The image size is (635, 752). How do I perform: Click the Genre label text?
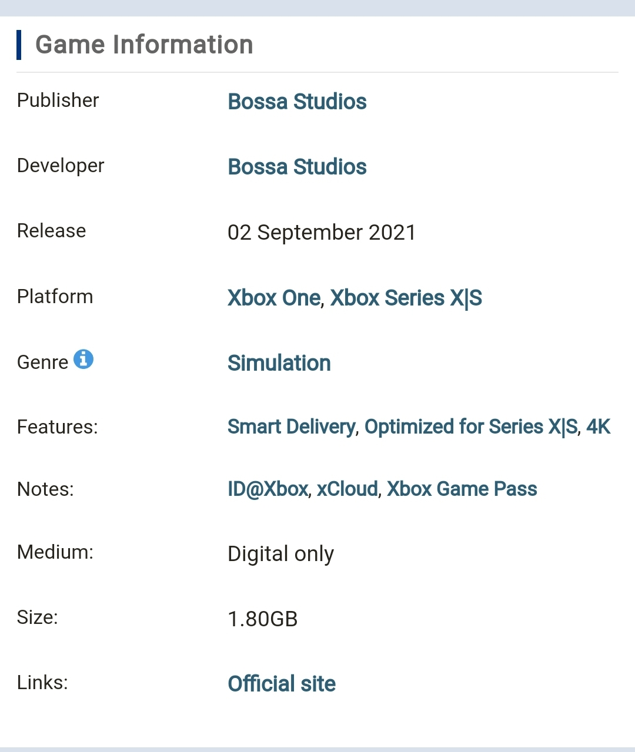(42, 362)
